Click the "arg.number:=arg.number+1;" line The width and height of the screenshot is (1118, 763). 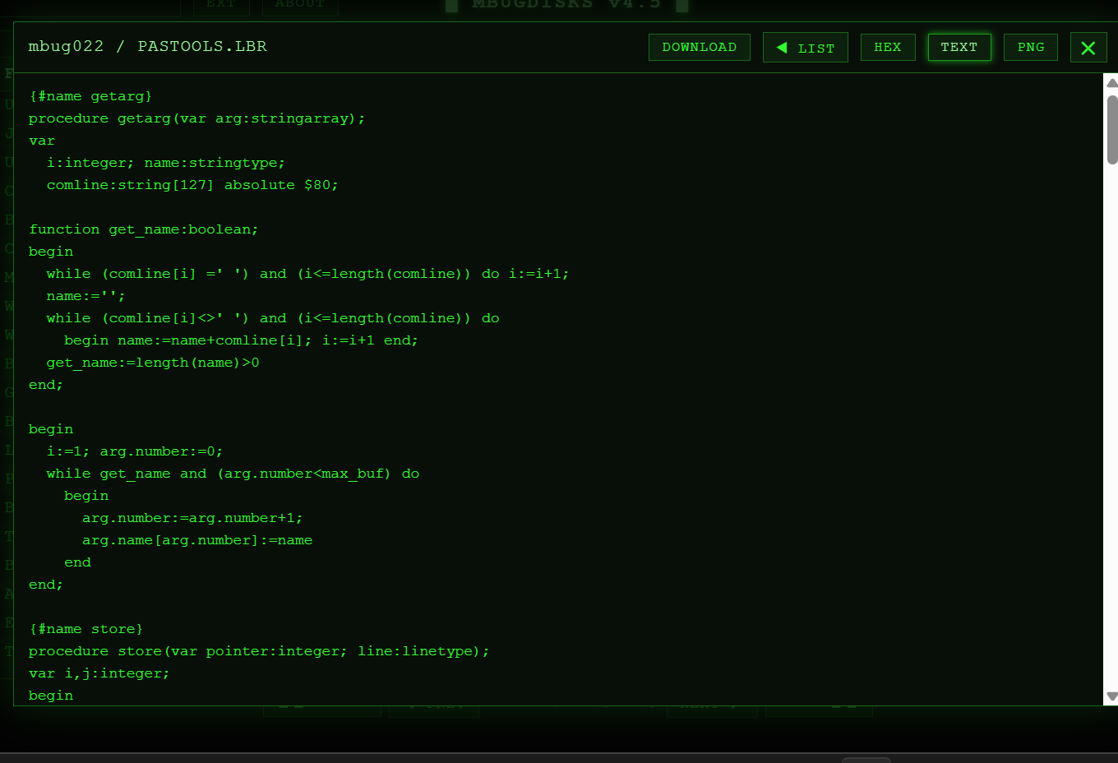(x=192, y=518)
